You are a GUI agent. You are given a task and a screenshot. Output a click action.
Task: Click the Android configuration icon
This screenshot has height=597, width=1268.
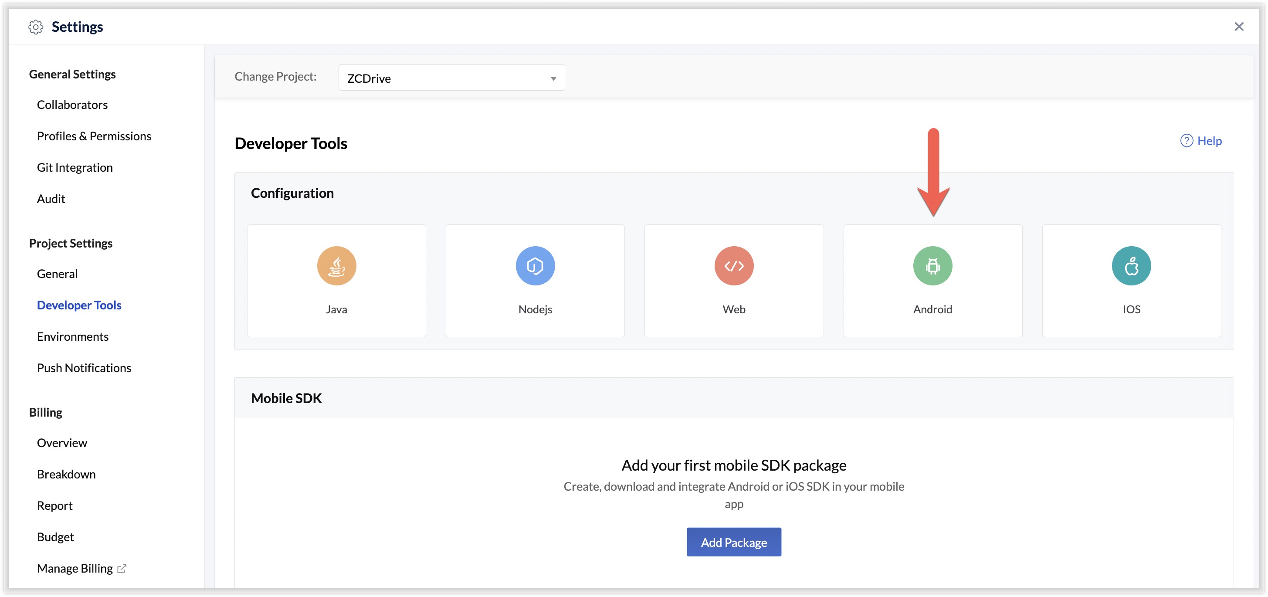(932, 266)
